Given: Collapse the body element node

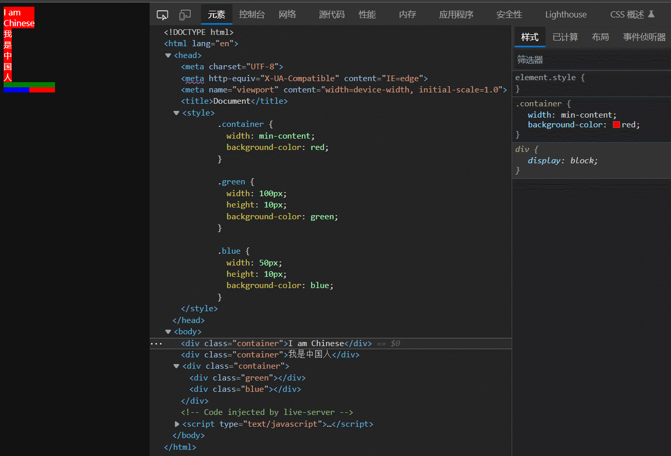Looking at the screenshot, I should coord(168,332).
